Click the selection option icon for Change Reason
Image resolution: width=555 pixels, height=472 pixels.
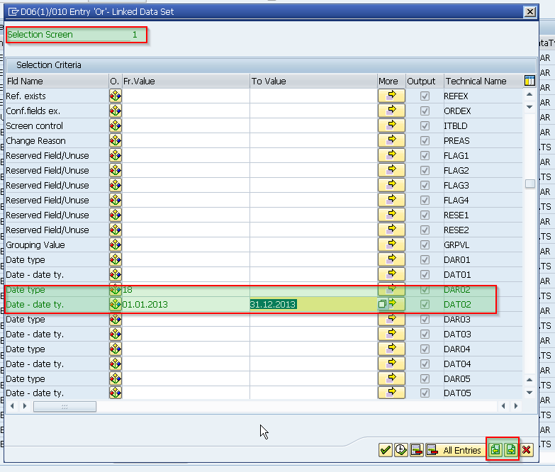tap(115, 140)
